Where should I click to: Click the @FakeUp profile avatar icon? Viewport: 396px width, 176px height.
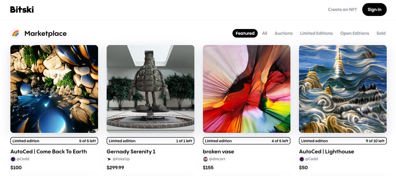tap(109, 159)
